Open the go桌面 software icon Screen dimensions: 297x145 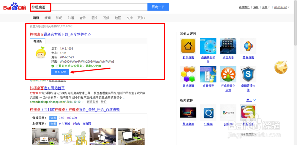[x=228, y=112]
